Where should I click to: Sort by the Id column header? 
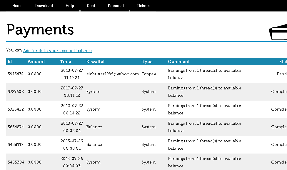pyautogui.click(x=10, y=61)
